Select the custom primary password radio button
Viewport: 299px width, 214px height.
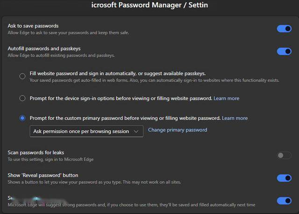[22, 118]
